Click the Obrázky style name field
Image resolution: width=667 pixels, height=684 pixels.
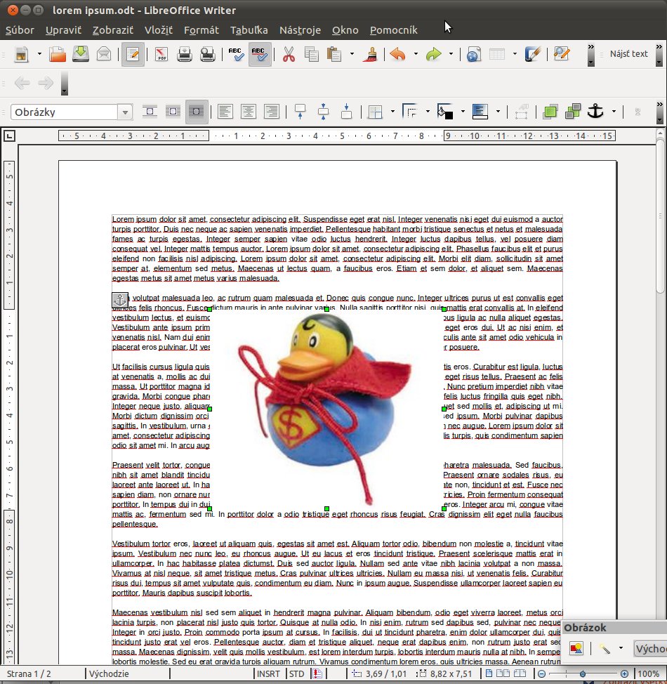(x=65, y=112)
